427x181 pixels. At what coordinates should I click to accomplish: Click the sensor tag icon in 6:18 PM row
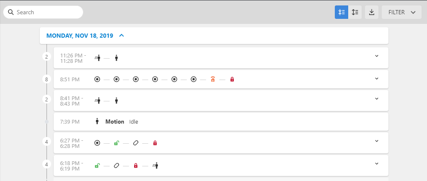click(x=116, y=165)
